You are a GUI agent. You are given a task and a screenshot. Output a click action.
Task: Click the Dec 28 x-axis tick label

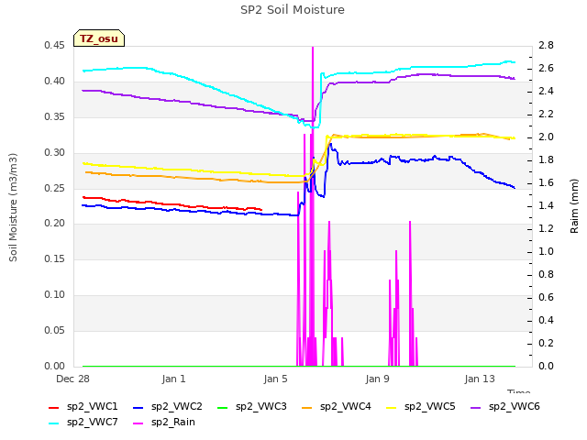tap(72, 379)
